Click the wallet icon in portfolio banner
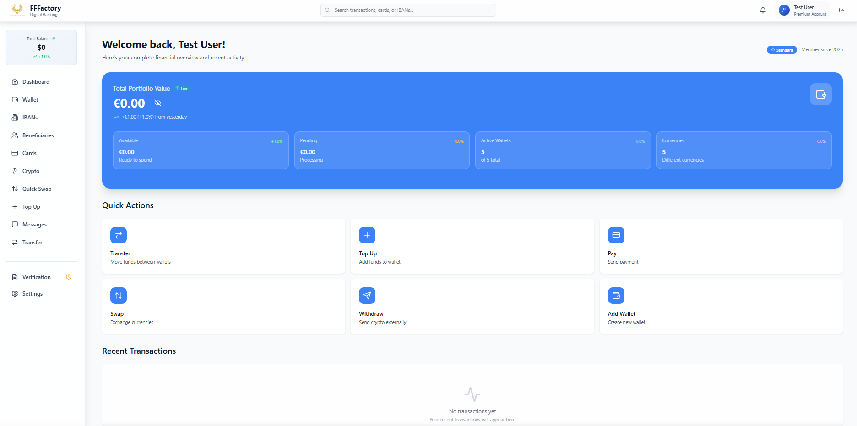This screenshot has height=426, width=857. (820, 94)
